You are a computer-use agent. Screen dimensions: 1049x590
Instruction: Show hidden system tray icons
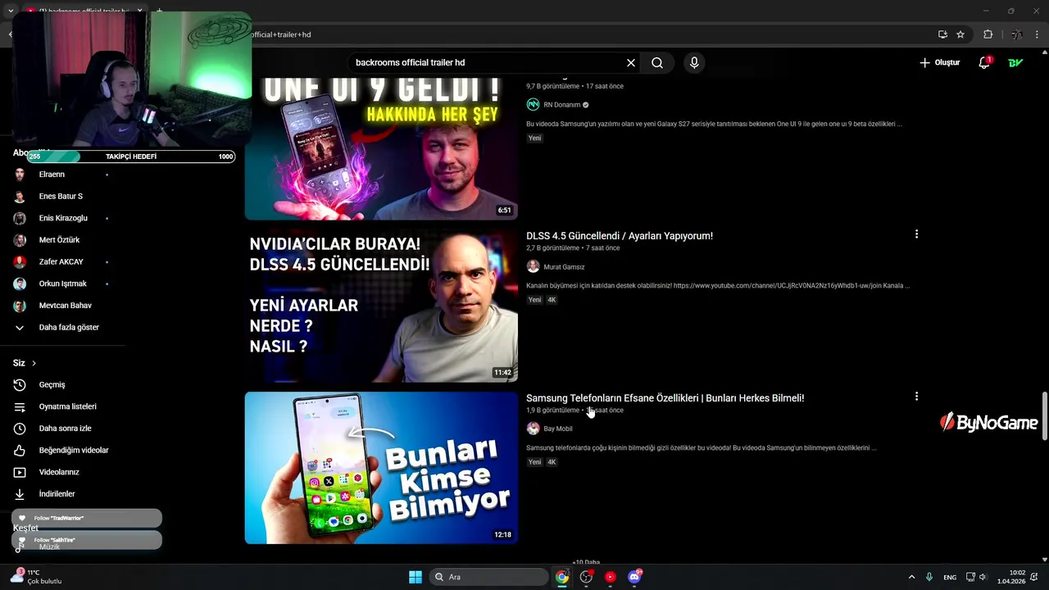pyautogui.click(x=911, y=577)
